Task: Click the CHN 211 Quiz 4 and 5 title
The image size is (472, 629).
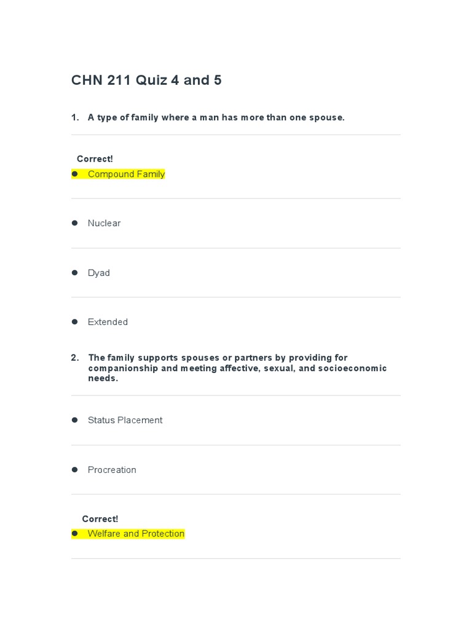Action: pyautogui.click(x=146, y=80)
